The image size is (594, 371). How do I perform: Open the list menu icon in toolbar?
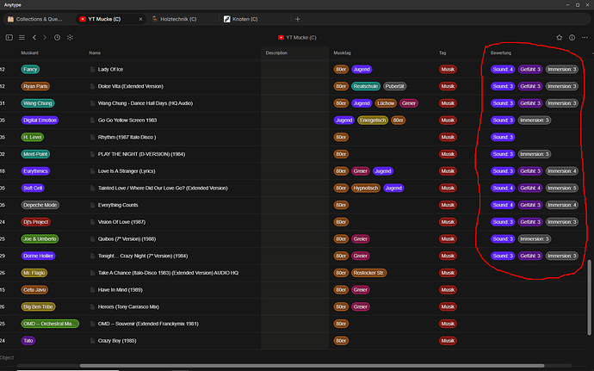[22, 38]
